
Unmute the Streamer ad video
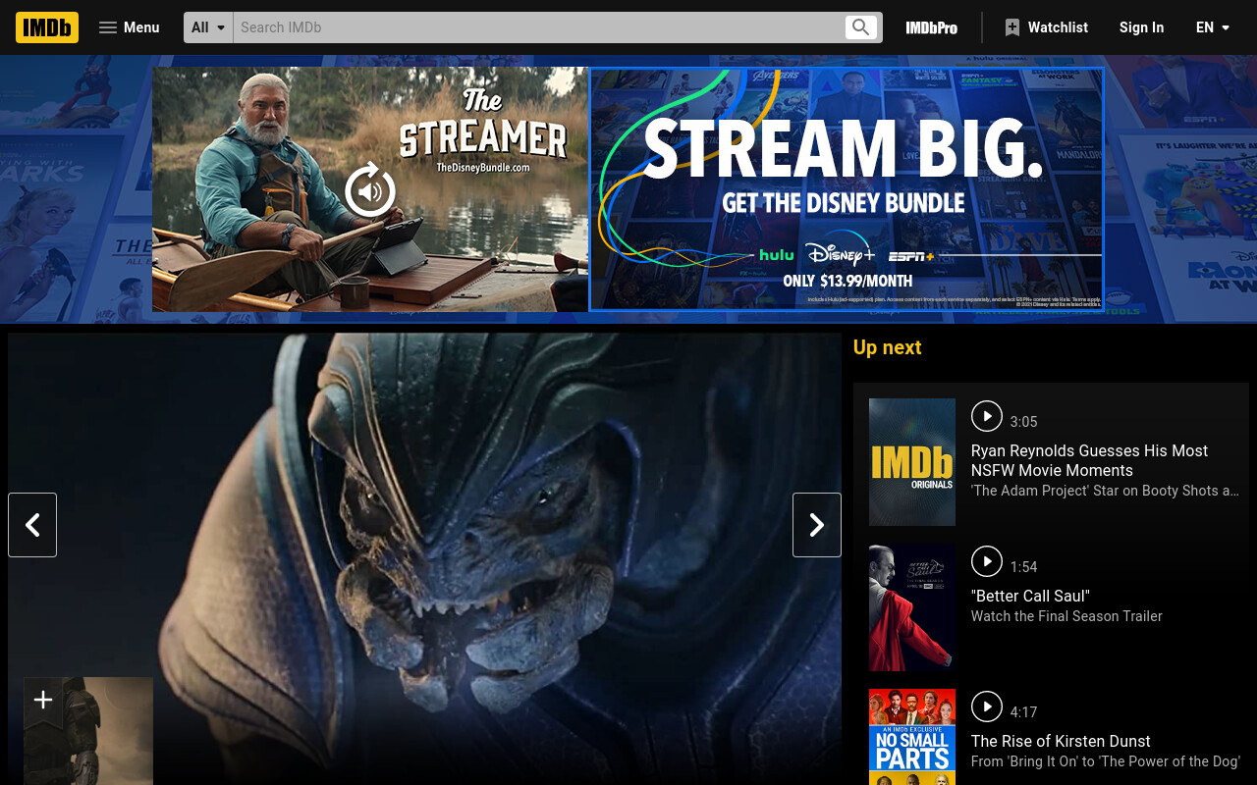click(x=370, y=189)
